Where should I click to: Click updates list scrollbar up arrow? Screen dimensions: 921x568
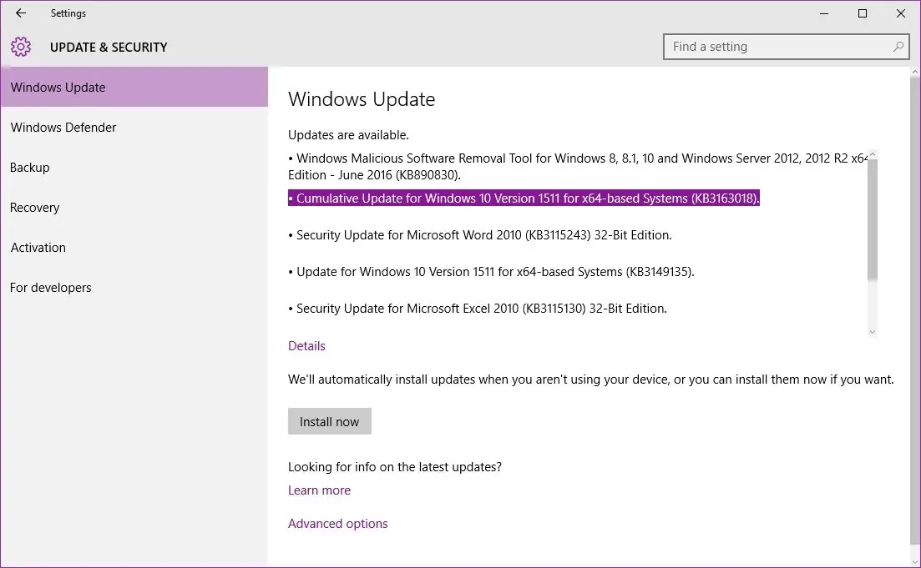point(873,155)
